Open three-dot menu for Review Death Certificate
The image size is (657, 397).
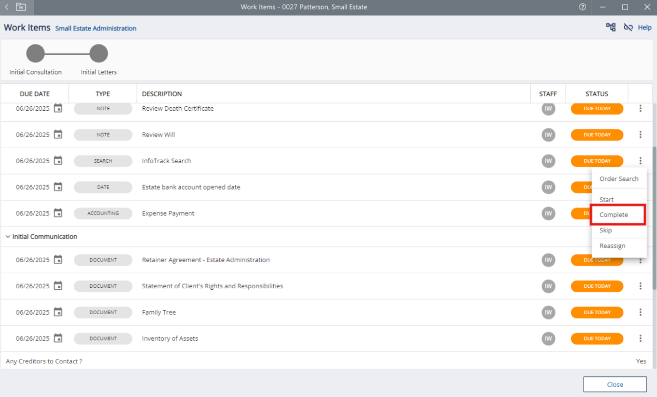(x=640, y=109)
